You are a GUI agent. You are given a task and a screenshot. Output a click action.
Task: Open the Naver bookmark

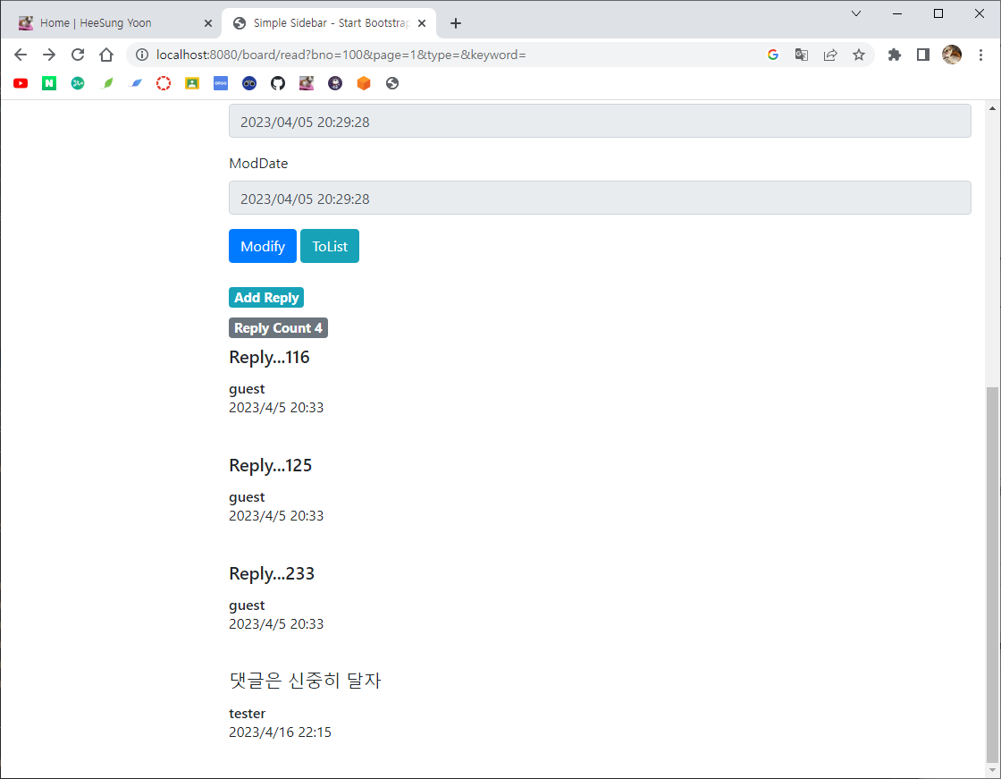click(x=49, y=83)
